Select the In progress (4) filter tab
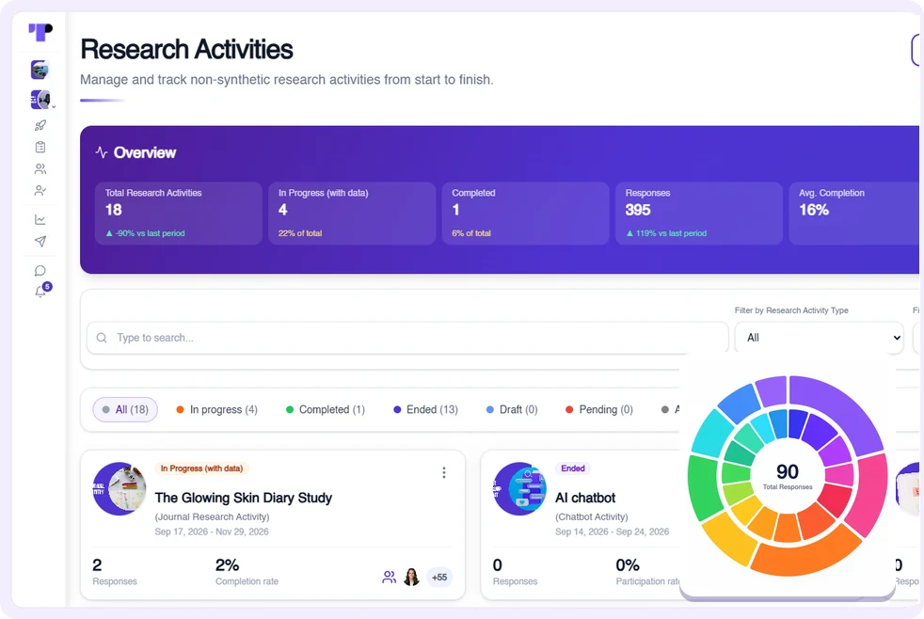Image resolution: width=924 pixels, height=619 pixels. (216, 409)
